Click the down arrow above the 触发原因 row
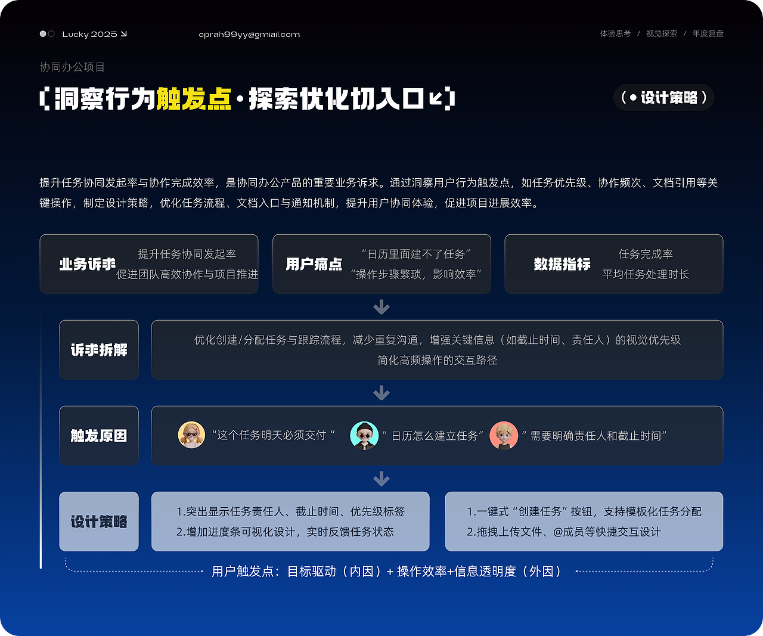Screen dimensions: 763x636 point(380,392)
